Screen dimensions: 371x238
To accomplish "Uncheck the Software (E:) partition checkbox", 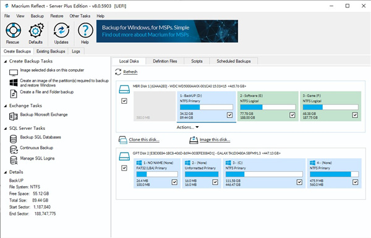I will [x=292, y=115].
